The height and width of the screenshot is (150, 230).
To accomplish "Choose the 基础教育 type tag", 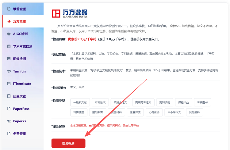I will 98,112.
